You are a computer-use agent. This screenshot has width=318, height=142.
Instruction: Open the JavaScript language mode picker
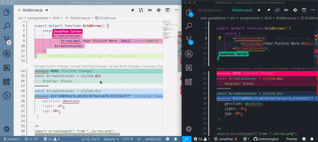[x=153, y=139]
